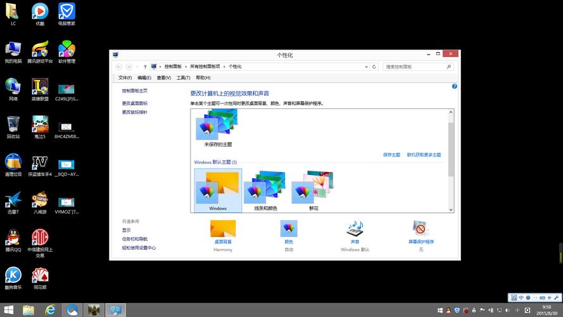Click 更改桌面图标 link
The height and width of the screenshot is (317, 563).
pyautogui.click(x=135, y=103)
